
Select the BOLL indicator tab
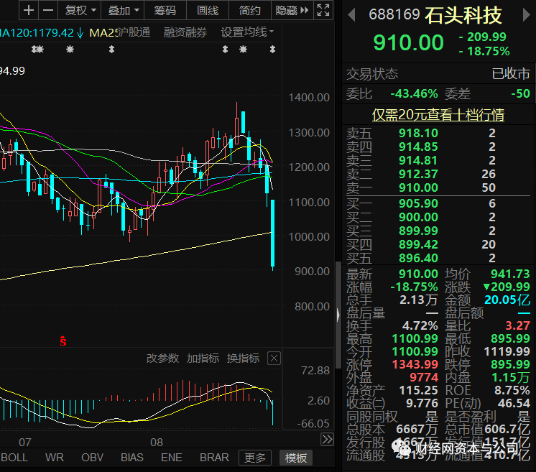(14, 458)
